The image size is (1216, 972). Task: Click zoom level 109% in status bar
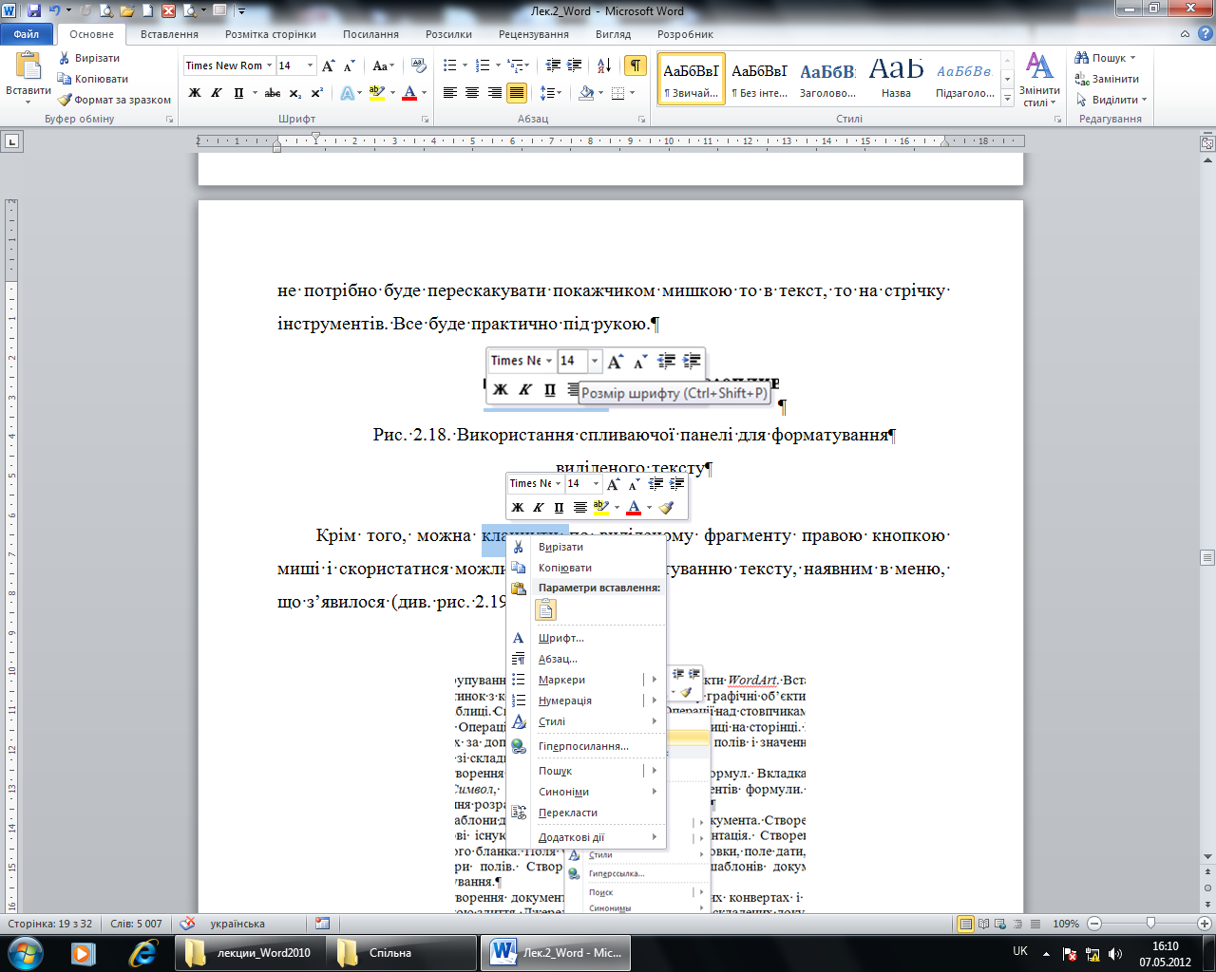pos(1066,924)
